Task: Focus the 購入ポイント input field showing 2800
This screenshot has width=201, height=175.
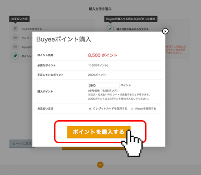Action: point(104,85)
